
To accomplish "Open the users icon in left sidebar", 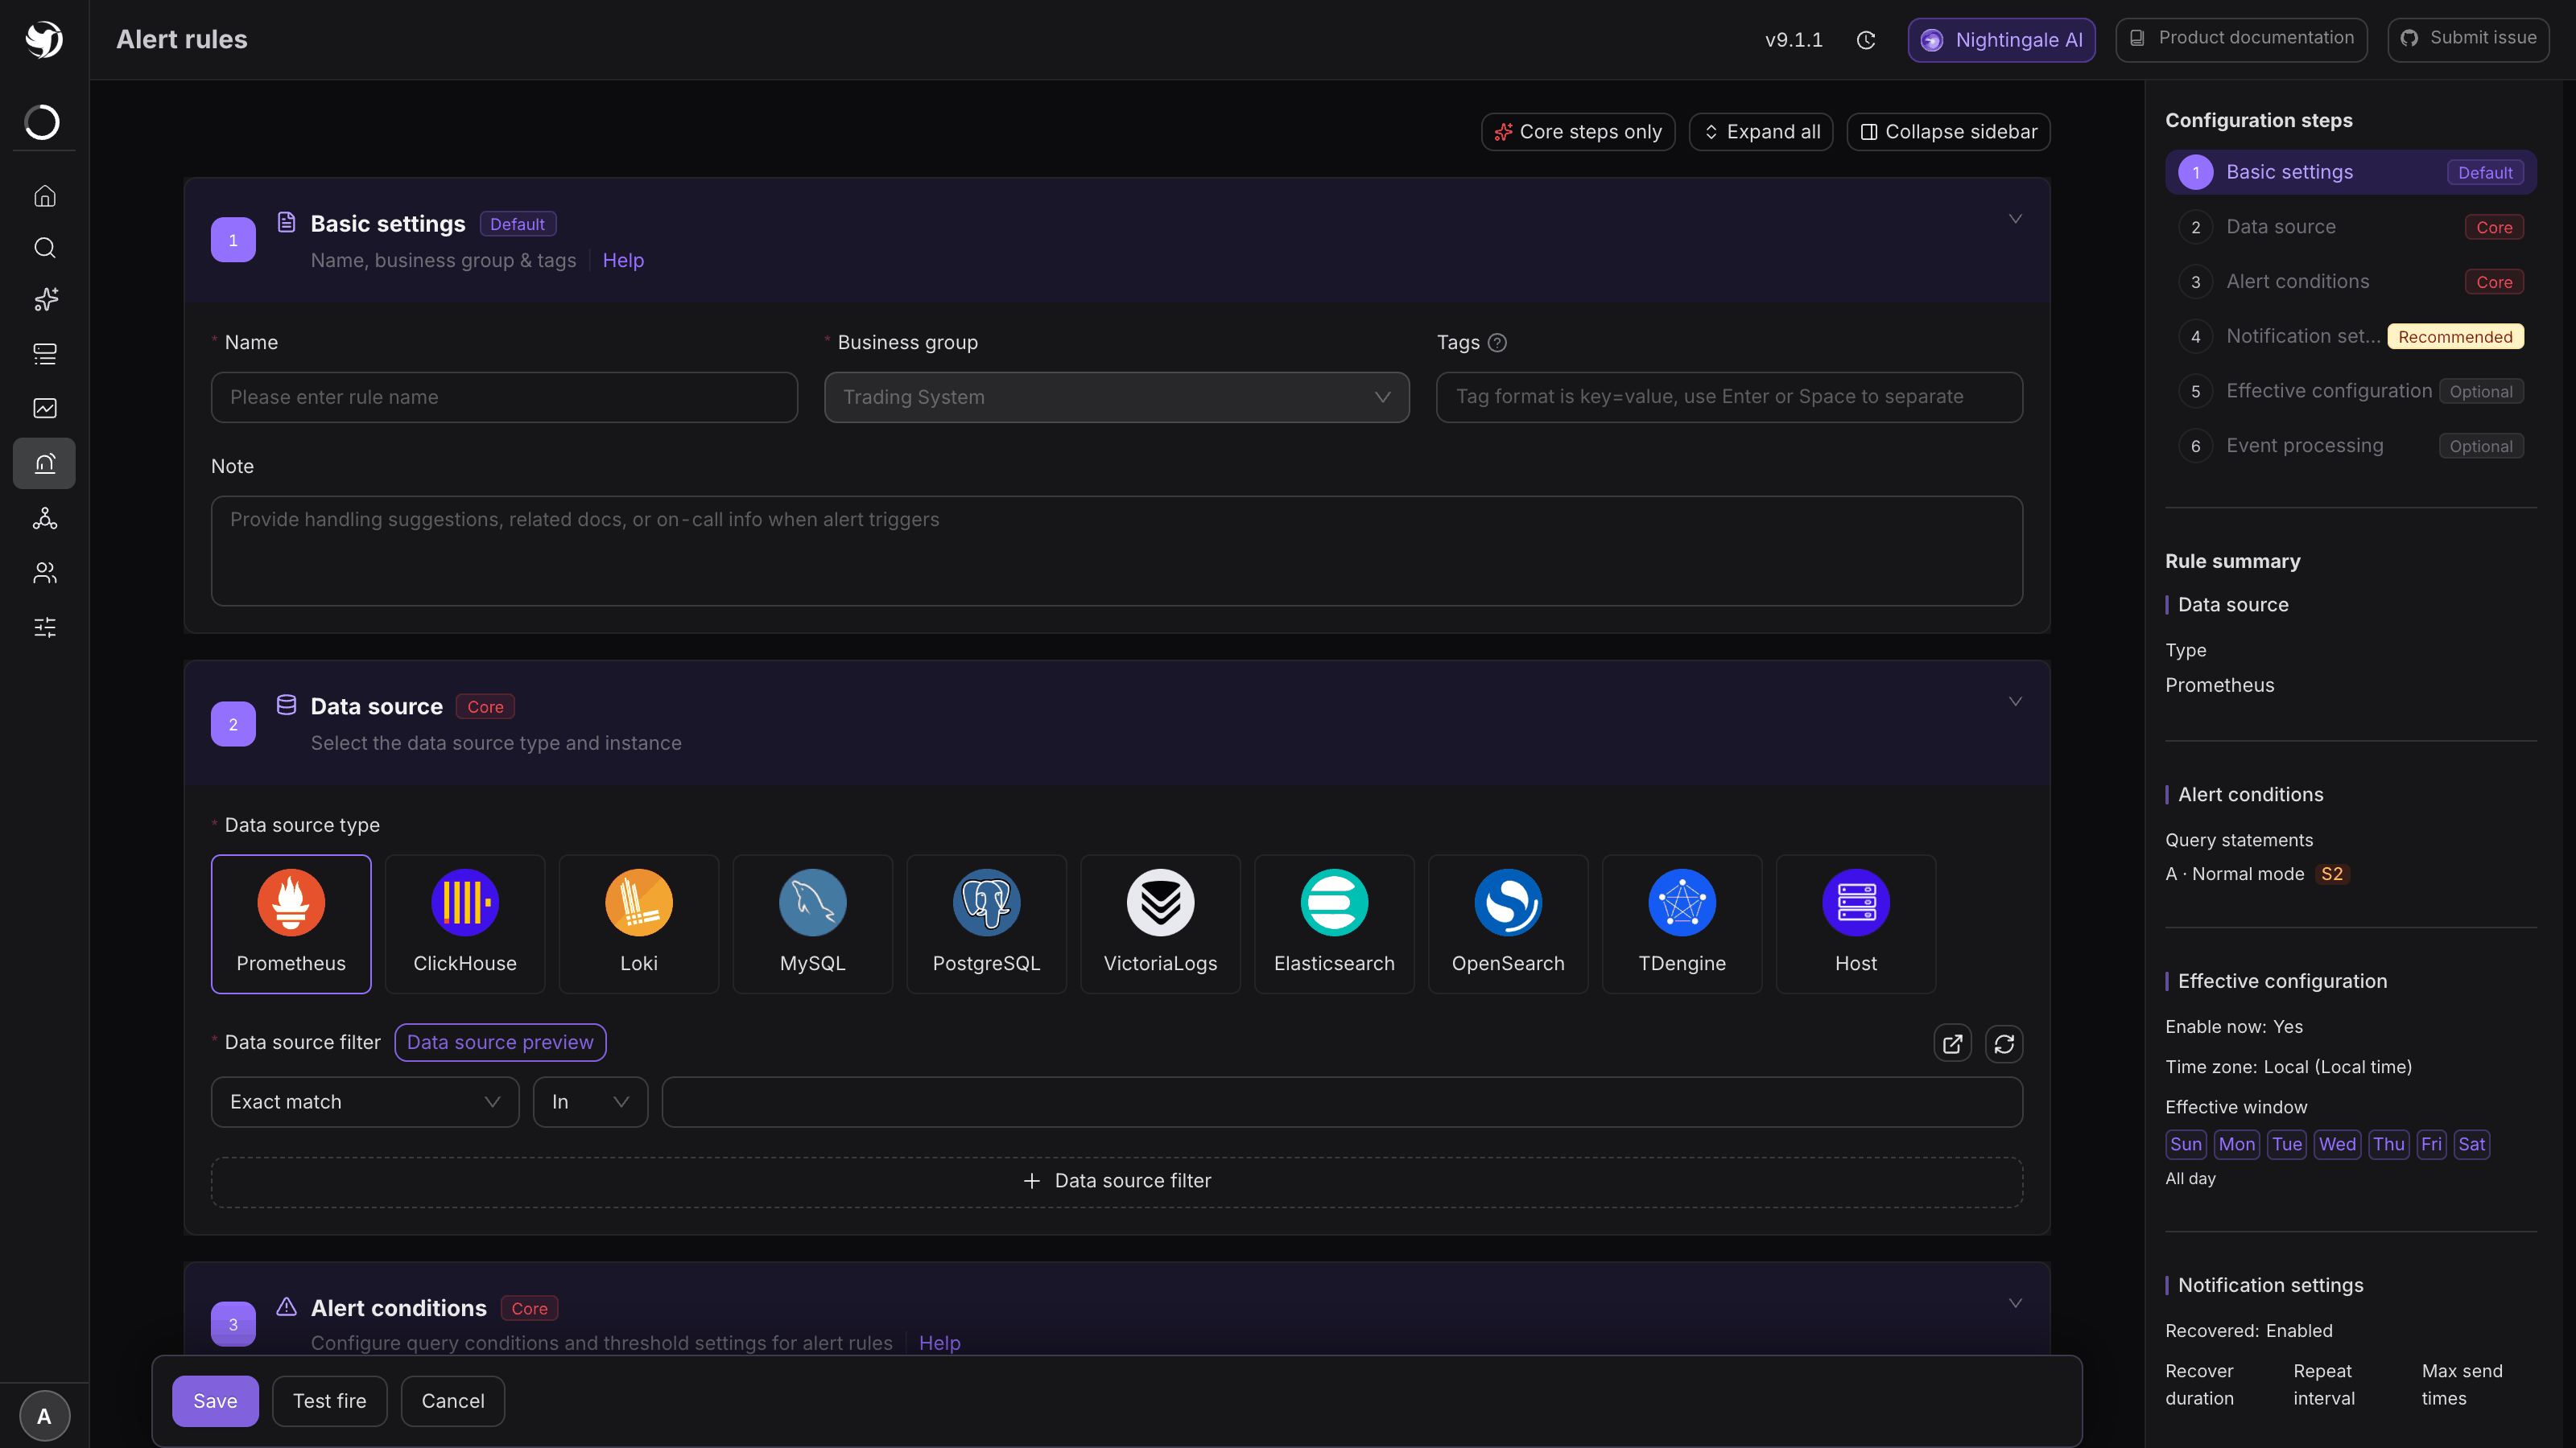I will 44,573.
